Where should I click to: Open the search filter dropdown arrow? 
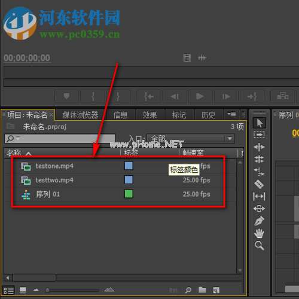18,138
